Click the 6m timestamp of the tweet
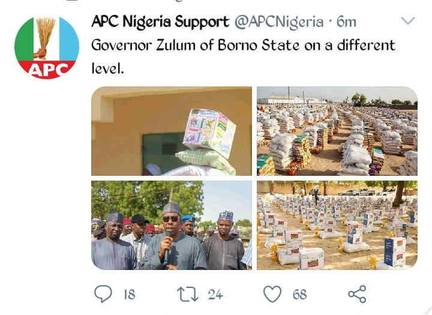 [x=347, y=22]
